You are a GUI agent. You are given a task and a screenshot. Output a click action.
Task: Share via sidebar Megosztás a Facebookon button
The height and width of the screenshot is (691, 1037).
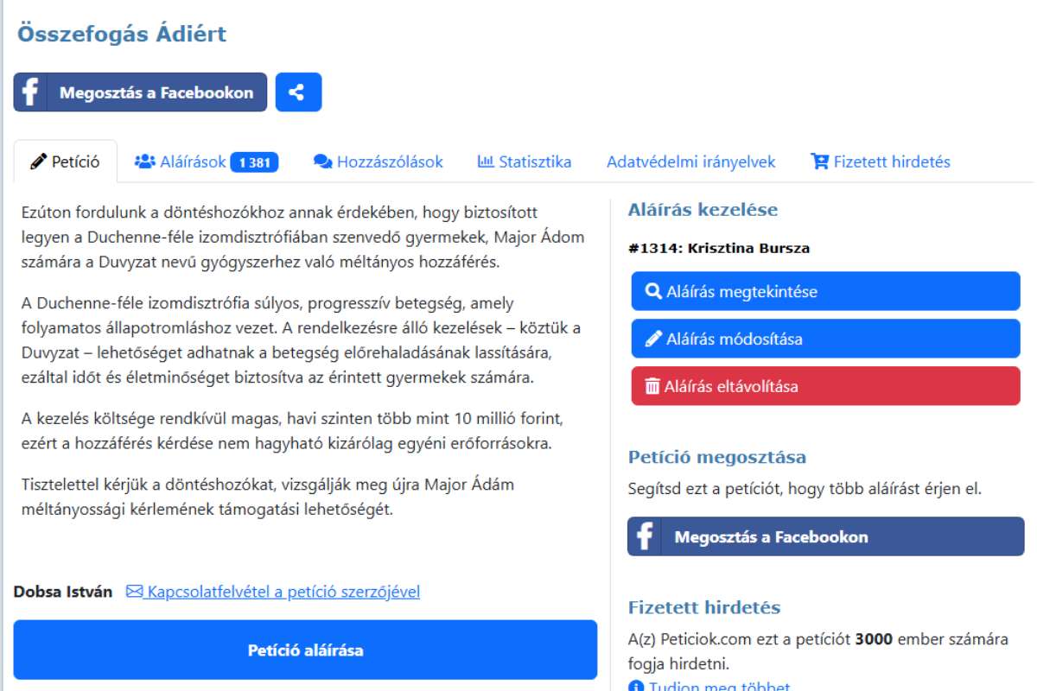point(825,536)
